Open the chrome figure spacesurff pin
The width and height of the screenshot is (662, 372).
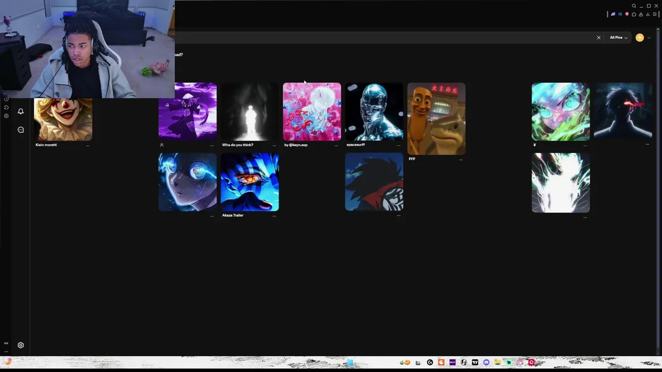pyautogui.click(x=374, y=112)
